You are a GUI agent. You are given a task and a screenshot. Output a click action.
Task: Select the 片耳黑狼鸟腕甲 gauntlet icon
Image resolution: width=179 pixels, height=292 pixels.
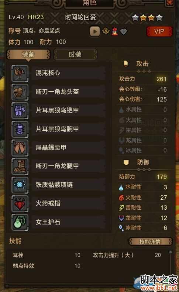point(20,129)
